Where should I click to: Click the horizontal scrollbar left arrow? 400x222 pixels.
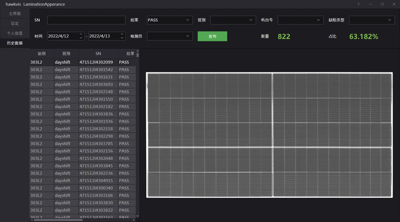tap(32, 220)
